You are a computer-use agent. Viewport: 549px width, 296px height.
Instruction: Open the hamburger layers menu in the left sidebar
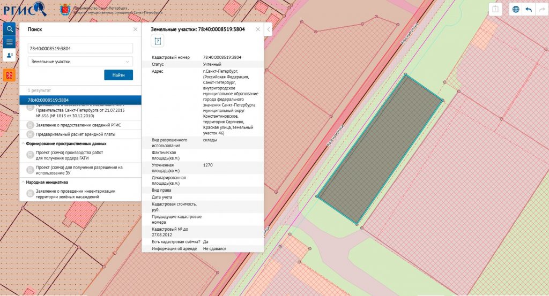(9, 42)
